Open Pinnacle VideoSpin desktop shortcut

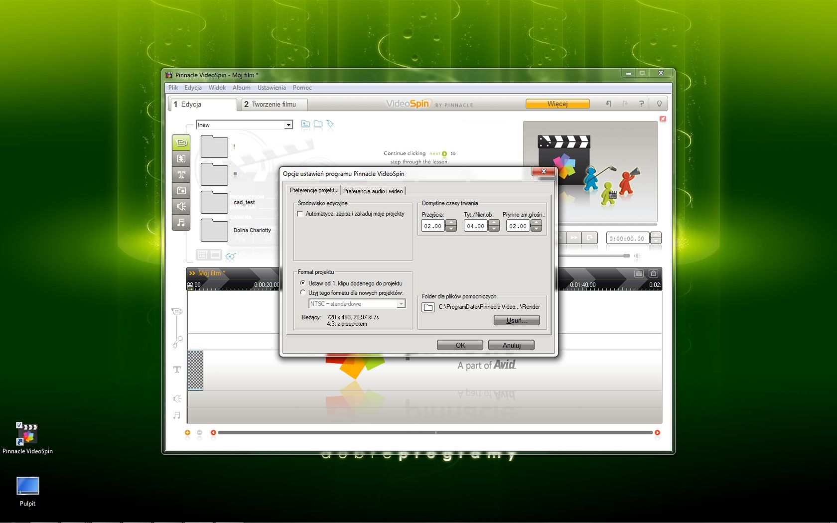tap(27, 439)
